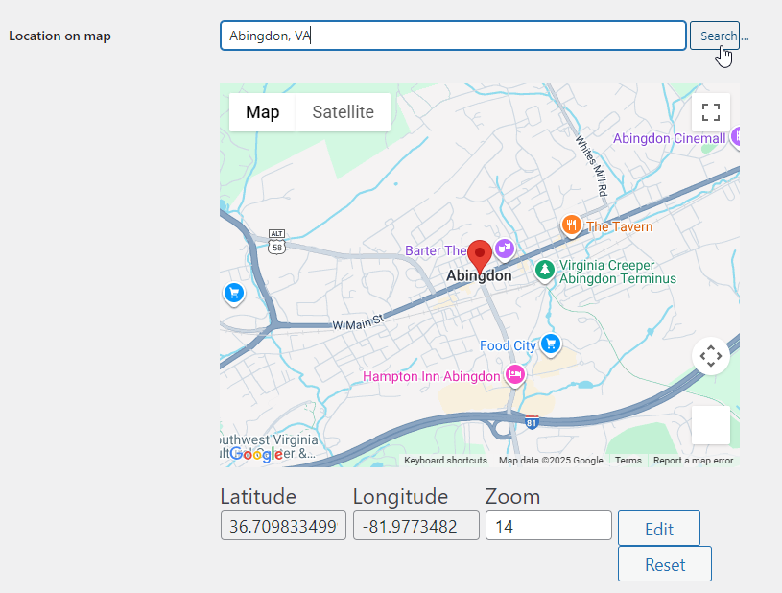Toggle fullscreen view of the map

click(x=710, y=112)
